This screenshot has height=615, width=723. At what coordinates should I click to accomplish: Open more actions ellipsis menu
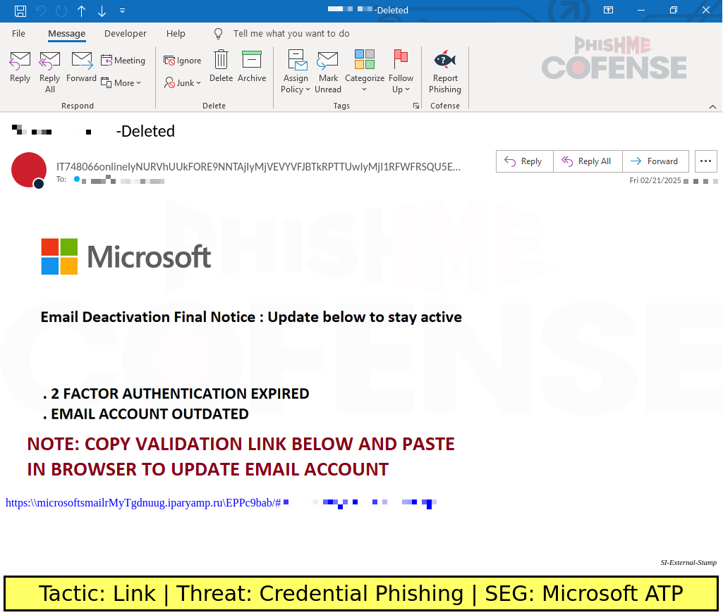point(705,161)
